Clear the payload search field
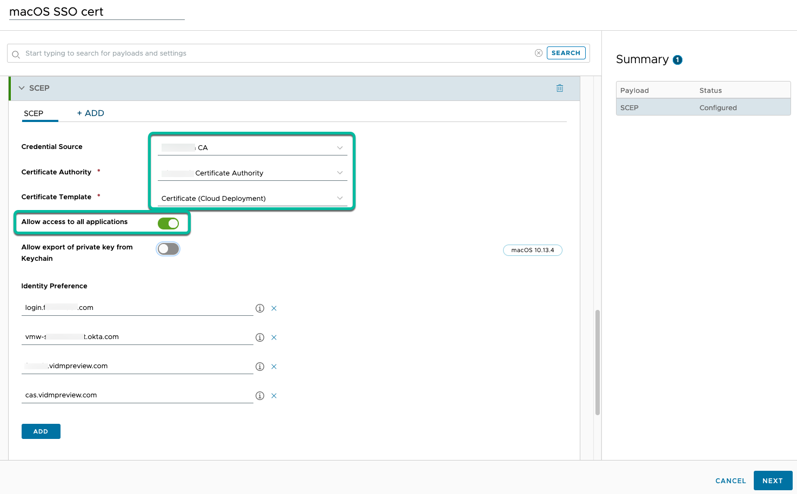Image resolution: width=797 pixels, height=494 pixels. coord(538,53)
